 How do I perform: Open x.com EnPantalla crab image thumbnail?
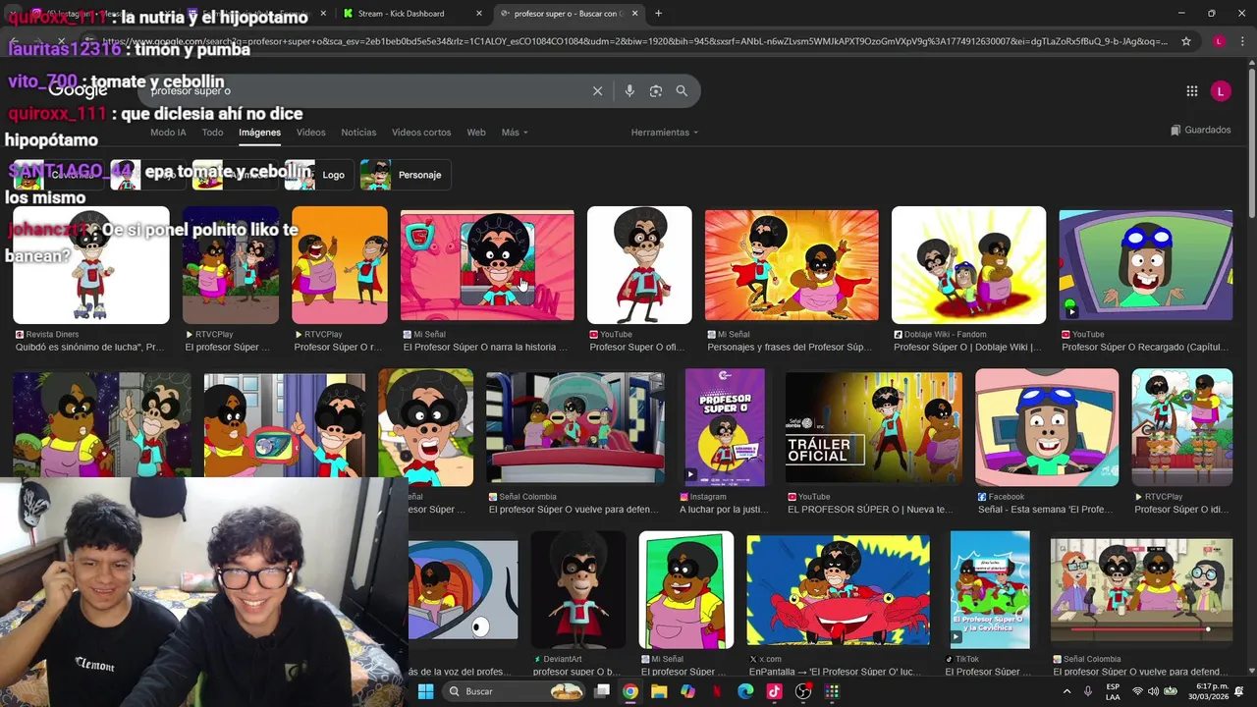tap(838, 590)
